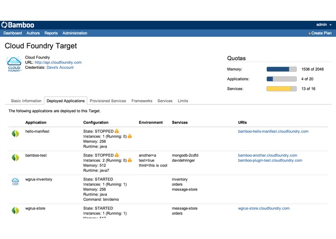The width and height of the screenshot is (336, 239).
Task: Open the Reports menu
Action: 51,33
